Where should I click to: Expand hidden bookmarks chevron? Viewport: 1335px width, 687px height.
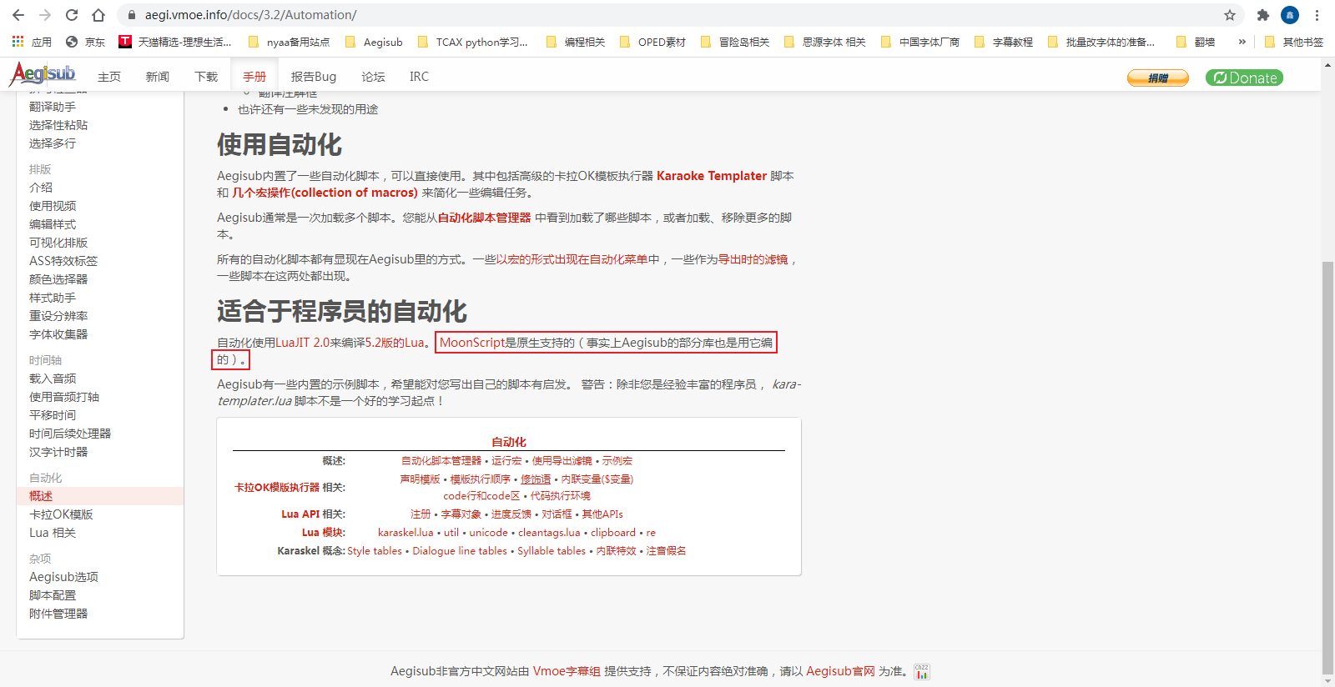pos(1242,42)
